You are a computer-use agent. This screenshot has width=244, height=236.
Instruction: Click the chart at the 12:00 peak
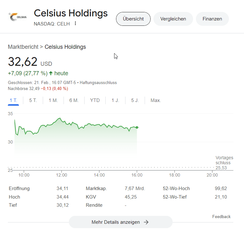click(60, 118)
